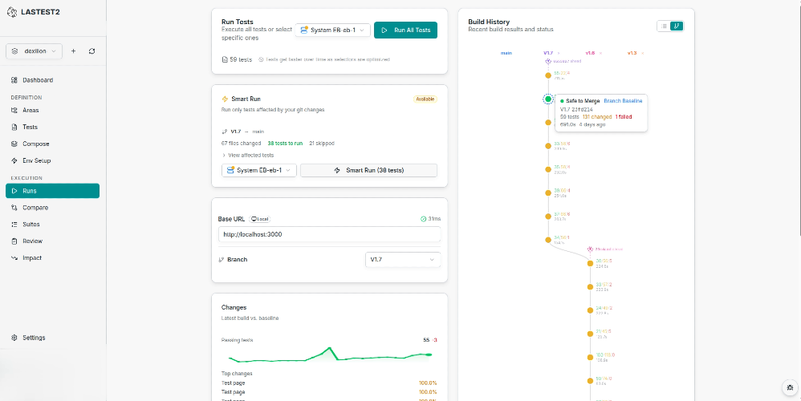Click the '131 changed' text in tooltip
Viewport: 801px width, 401px height.
pos(596,117)
